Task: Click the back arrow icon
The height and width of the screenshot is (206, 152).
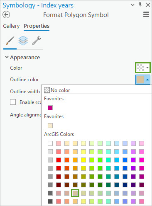Action: click(x=6, y=15)
